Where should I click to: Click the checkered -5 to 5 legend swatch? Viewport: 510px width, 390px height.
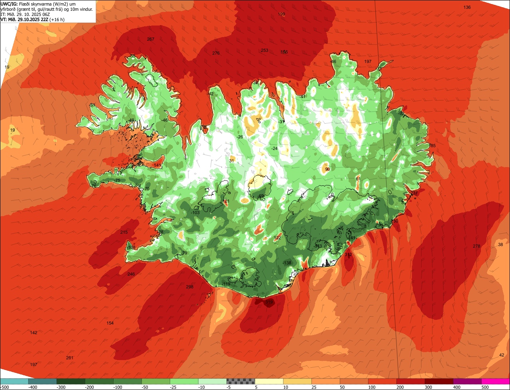click(240, 381)
